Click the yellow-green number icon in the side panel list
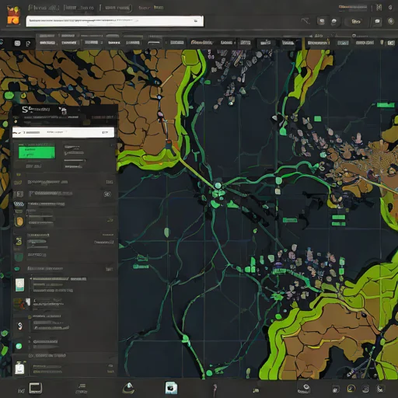The height and width of the screenshot is (398, 398). click(19, 242)
